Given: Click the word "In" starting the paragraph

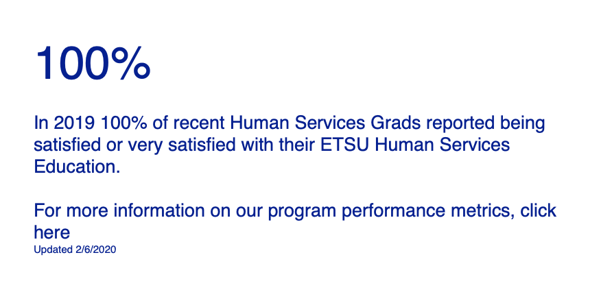Looking at the screenshot, I should [x=41, y=123].
